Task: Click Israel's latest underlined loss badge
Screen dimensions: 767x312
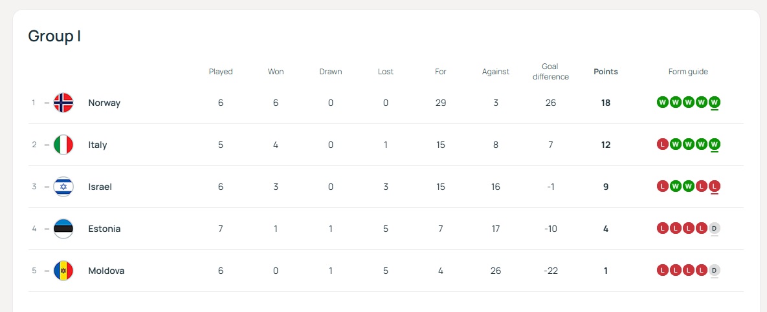Action: [714, 186]
